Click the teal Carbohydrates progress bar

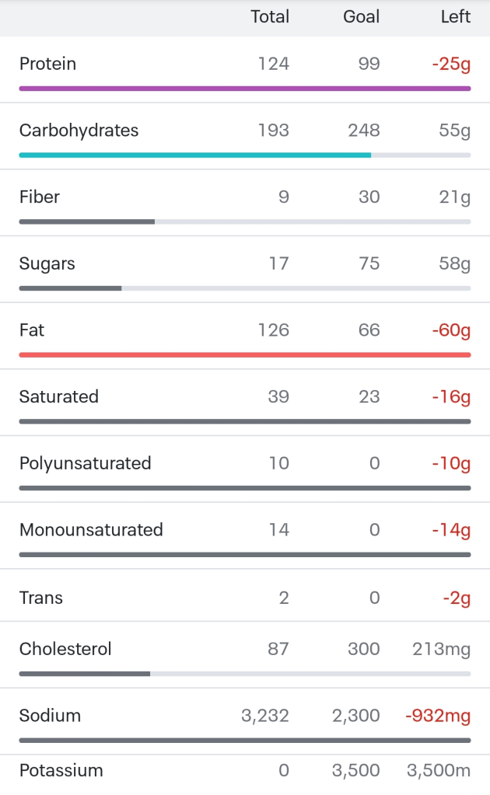[x=194, y=155]
